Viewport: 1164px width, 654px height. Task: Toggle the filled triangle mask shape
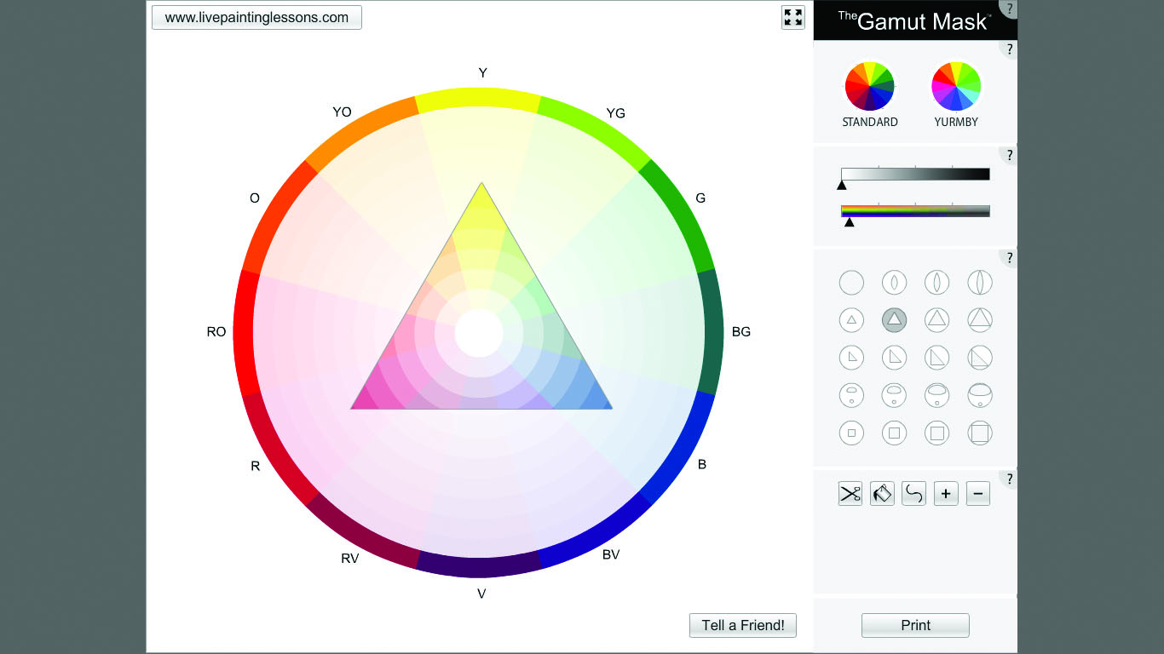(894, 319)
